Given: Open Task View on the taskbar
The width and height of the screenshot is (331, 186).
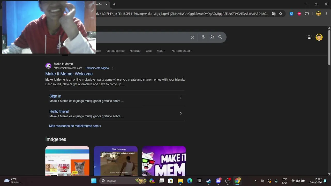Looking at the screenshot, I should pos(161,181).
